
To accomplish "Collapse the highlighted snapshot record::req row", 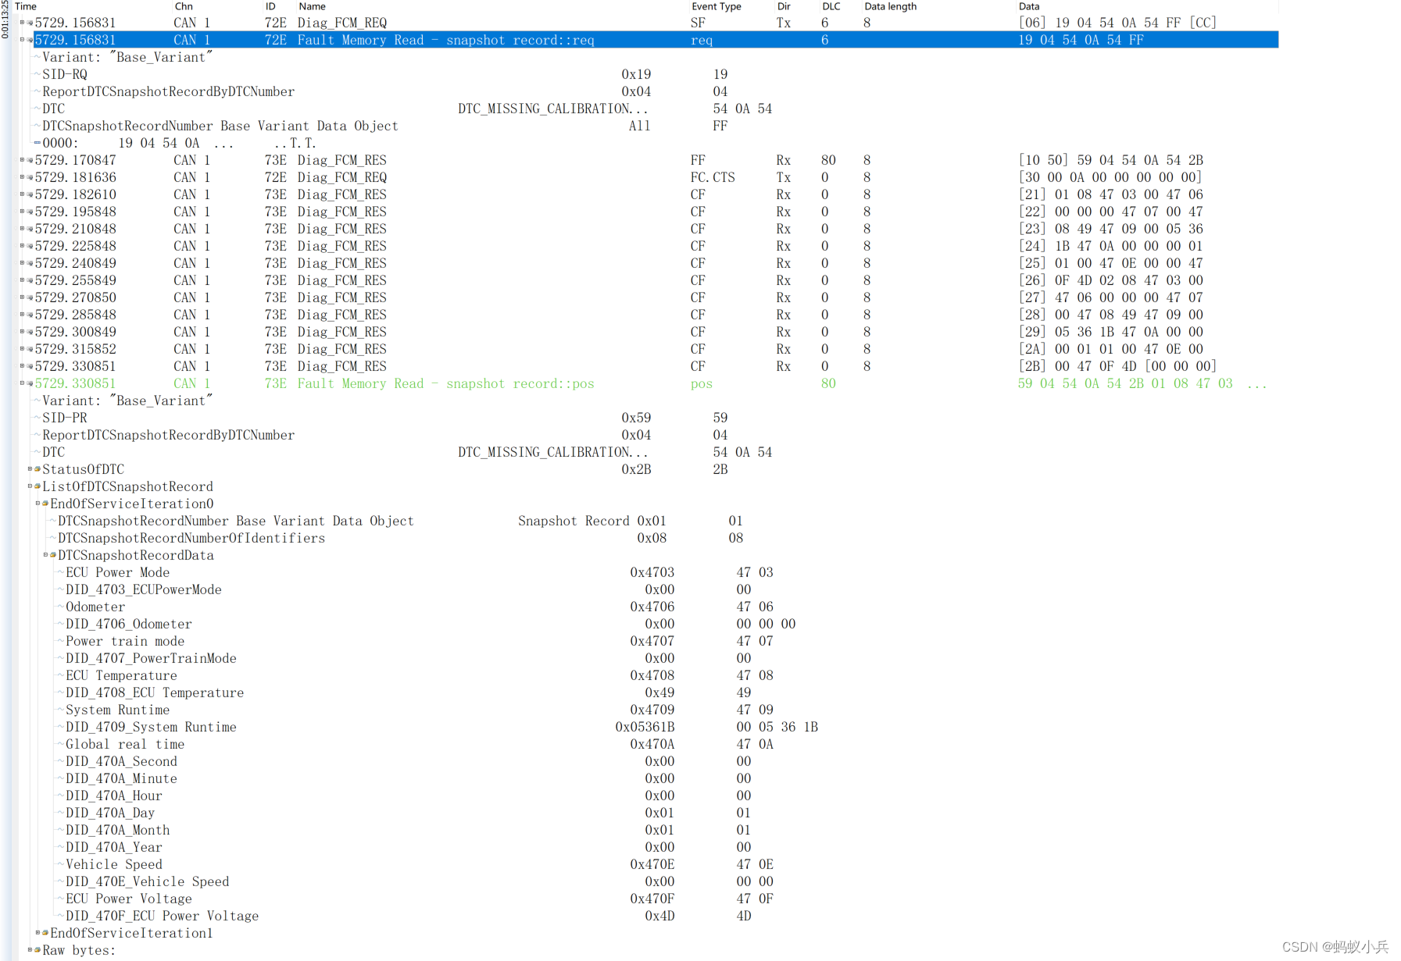I will (x=22, y=40).
